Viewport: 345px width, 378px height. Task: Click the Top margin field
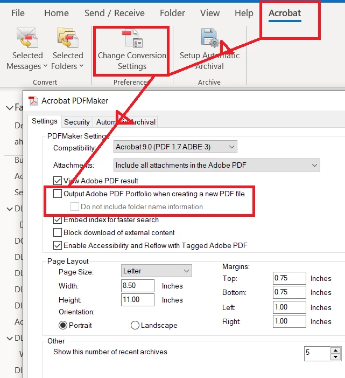coord(290,278)
